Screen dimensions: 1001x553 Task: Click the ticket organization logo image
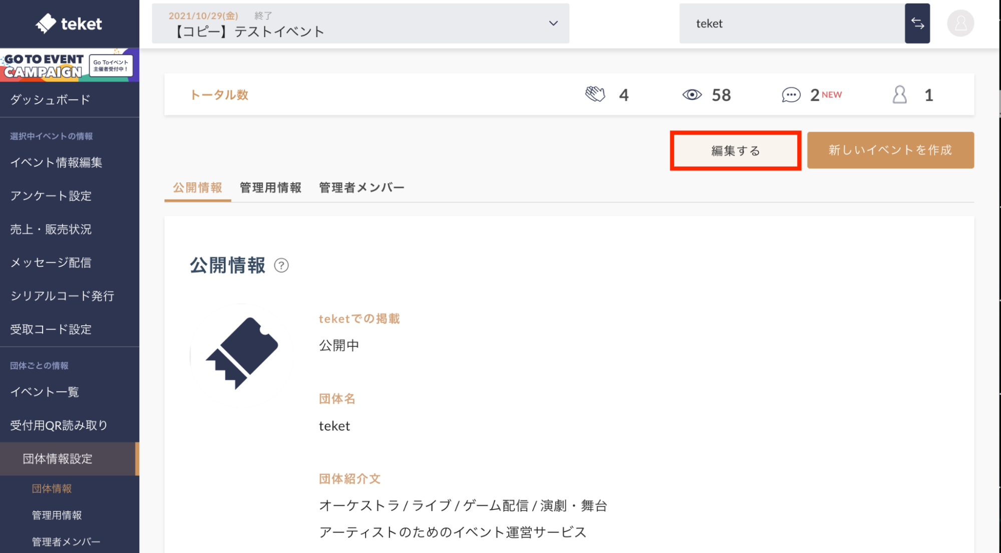242,354
